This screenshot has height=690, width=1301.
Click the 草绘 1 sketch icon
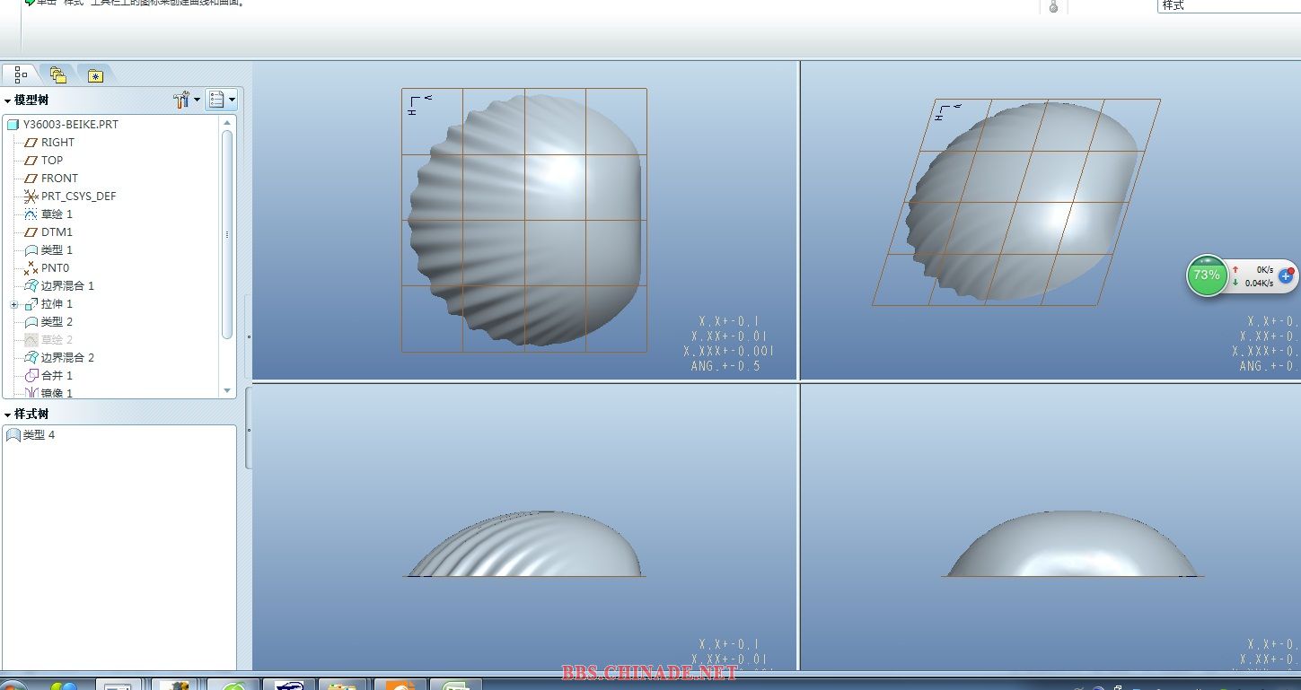pos(31,214)
